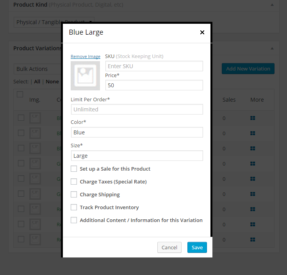Viewport: 287px width, 275px height.
Task: Toggle the Charge Shipping checkbox
Action: point(74,194)
